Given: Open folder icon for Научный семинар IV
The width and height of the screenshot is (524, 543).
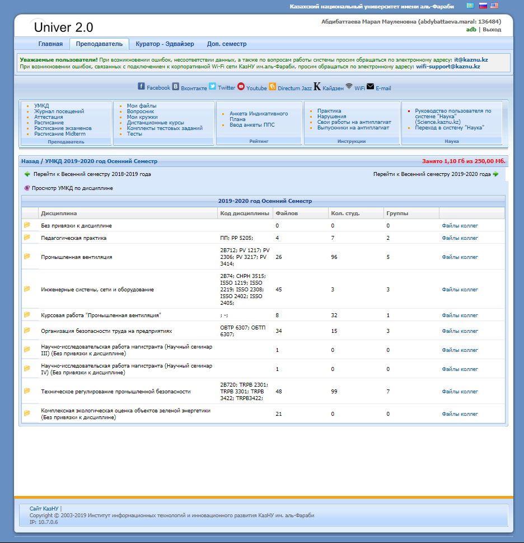Looking at the screenshot, I should pyautogui.click(x=27, y=369).
